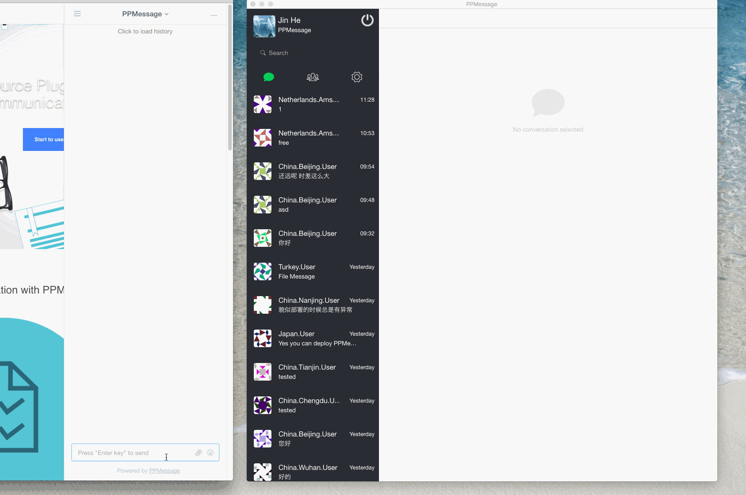746x495 pixels.
Task: Expand the PPMessage title dropdown
Action: (x=145, y=14)
